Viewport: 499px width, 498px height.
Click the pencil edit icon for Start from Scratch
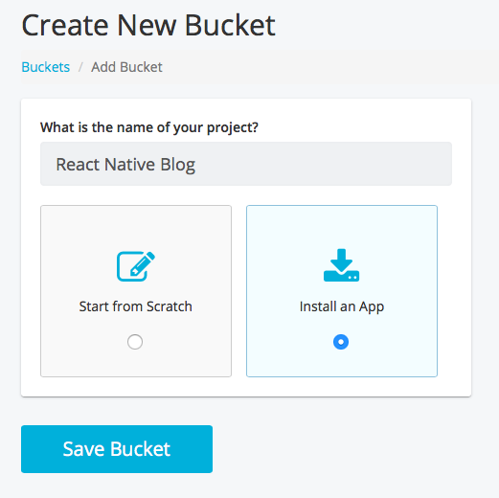click(136, 266)
